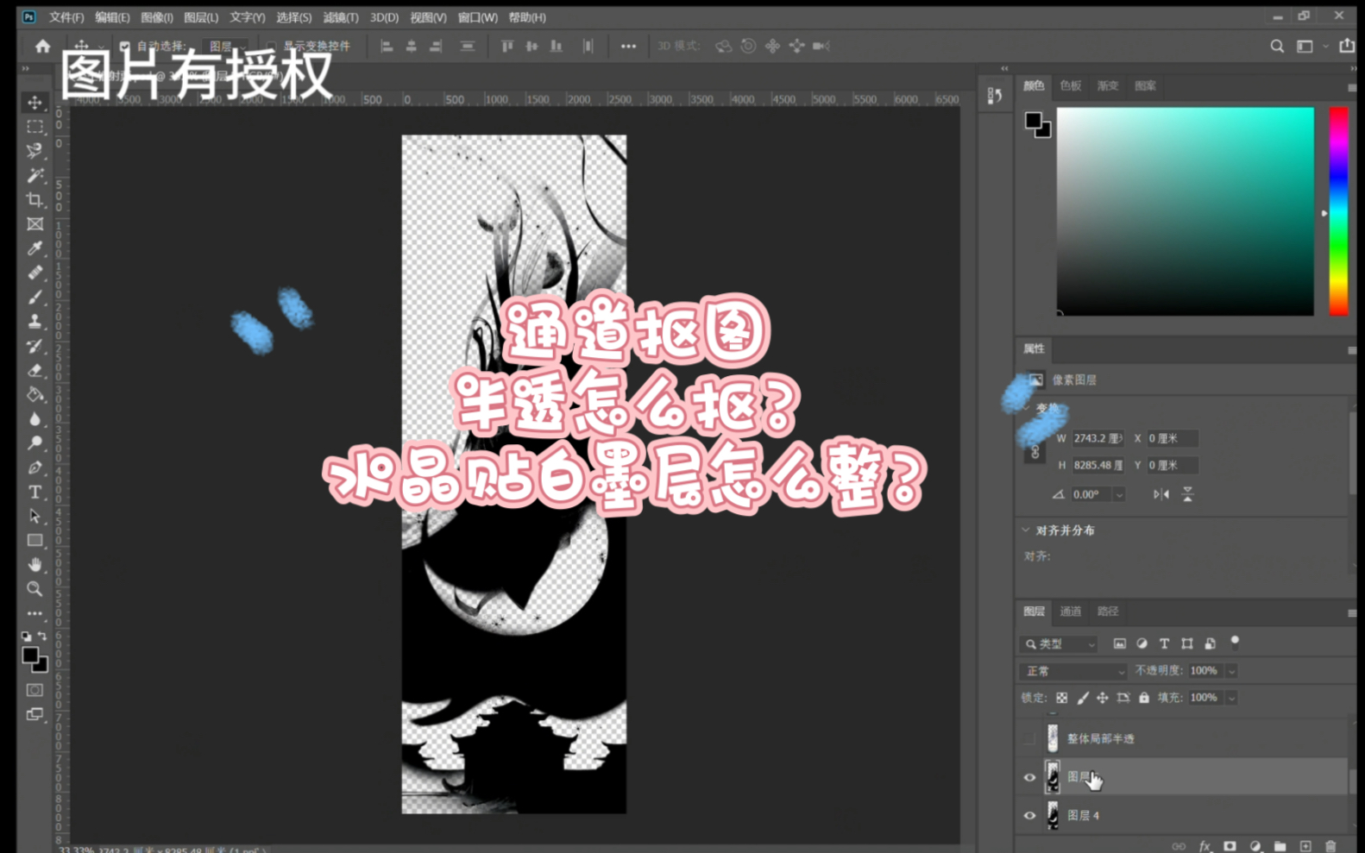Viewport: 1365px width, 853px height.
Task: Select the Hand tool
Action: click(x=35, y=564)
